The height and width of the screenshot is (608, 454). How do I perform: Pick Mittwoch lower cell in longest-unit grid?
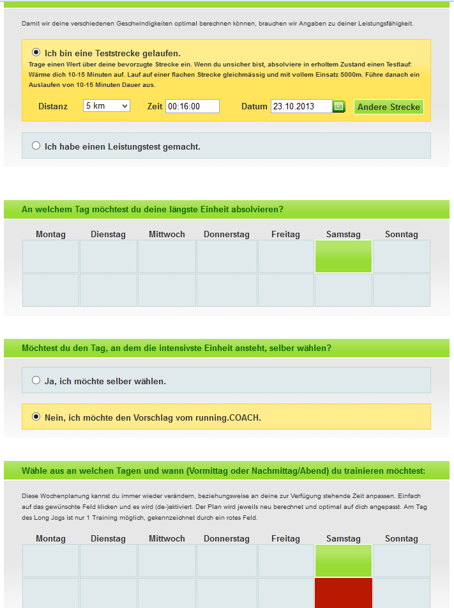point(167,290)
